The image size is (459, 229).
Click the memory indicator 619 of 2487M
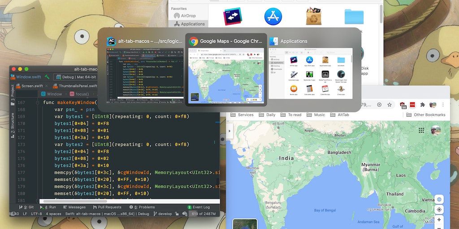[204, 214]
